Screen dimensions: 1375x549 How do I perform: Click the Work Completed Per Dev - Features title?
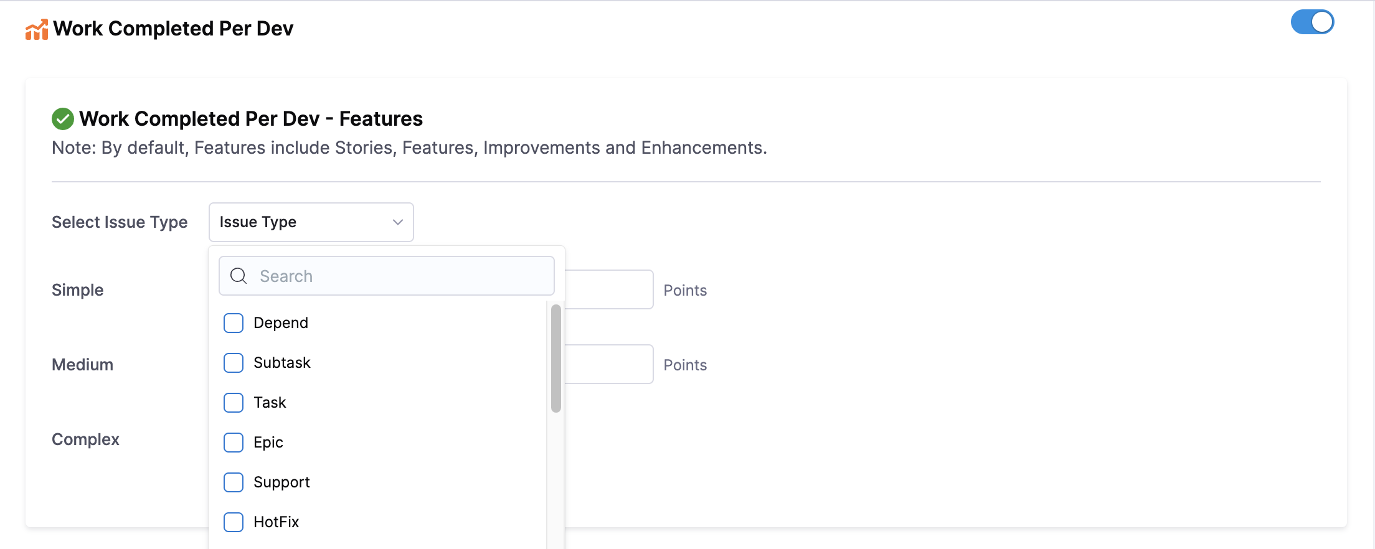click(251, 119)
